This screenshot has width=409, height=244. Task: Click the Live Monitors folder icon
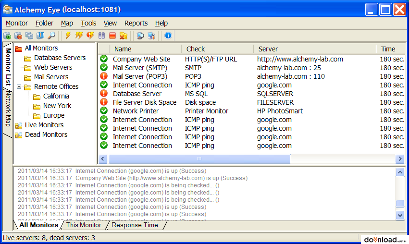(x=19, y=125)
